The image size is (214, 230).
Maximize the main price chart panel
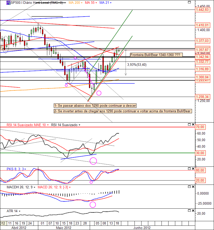189,2
